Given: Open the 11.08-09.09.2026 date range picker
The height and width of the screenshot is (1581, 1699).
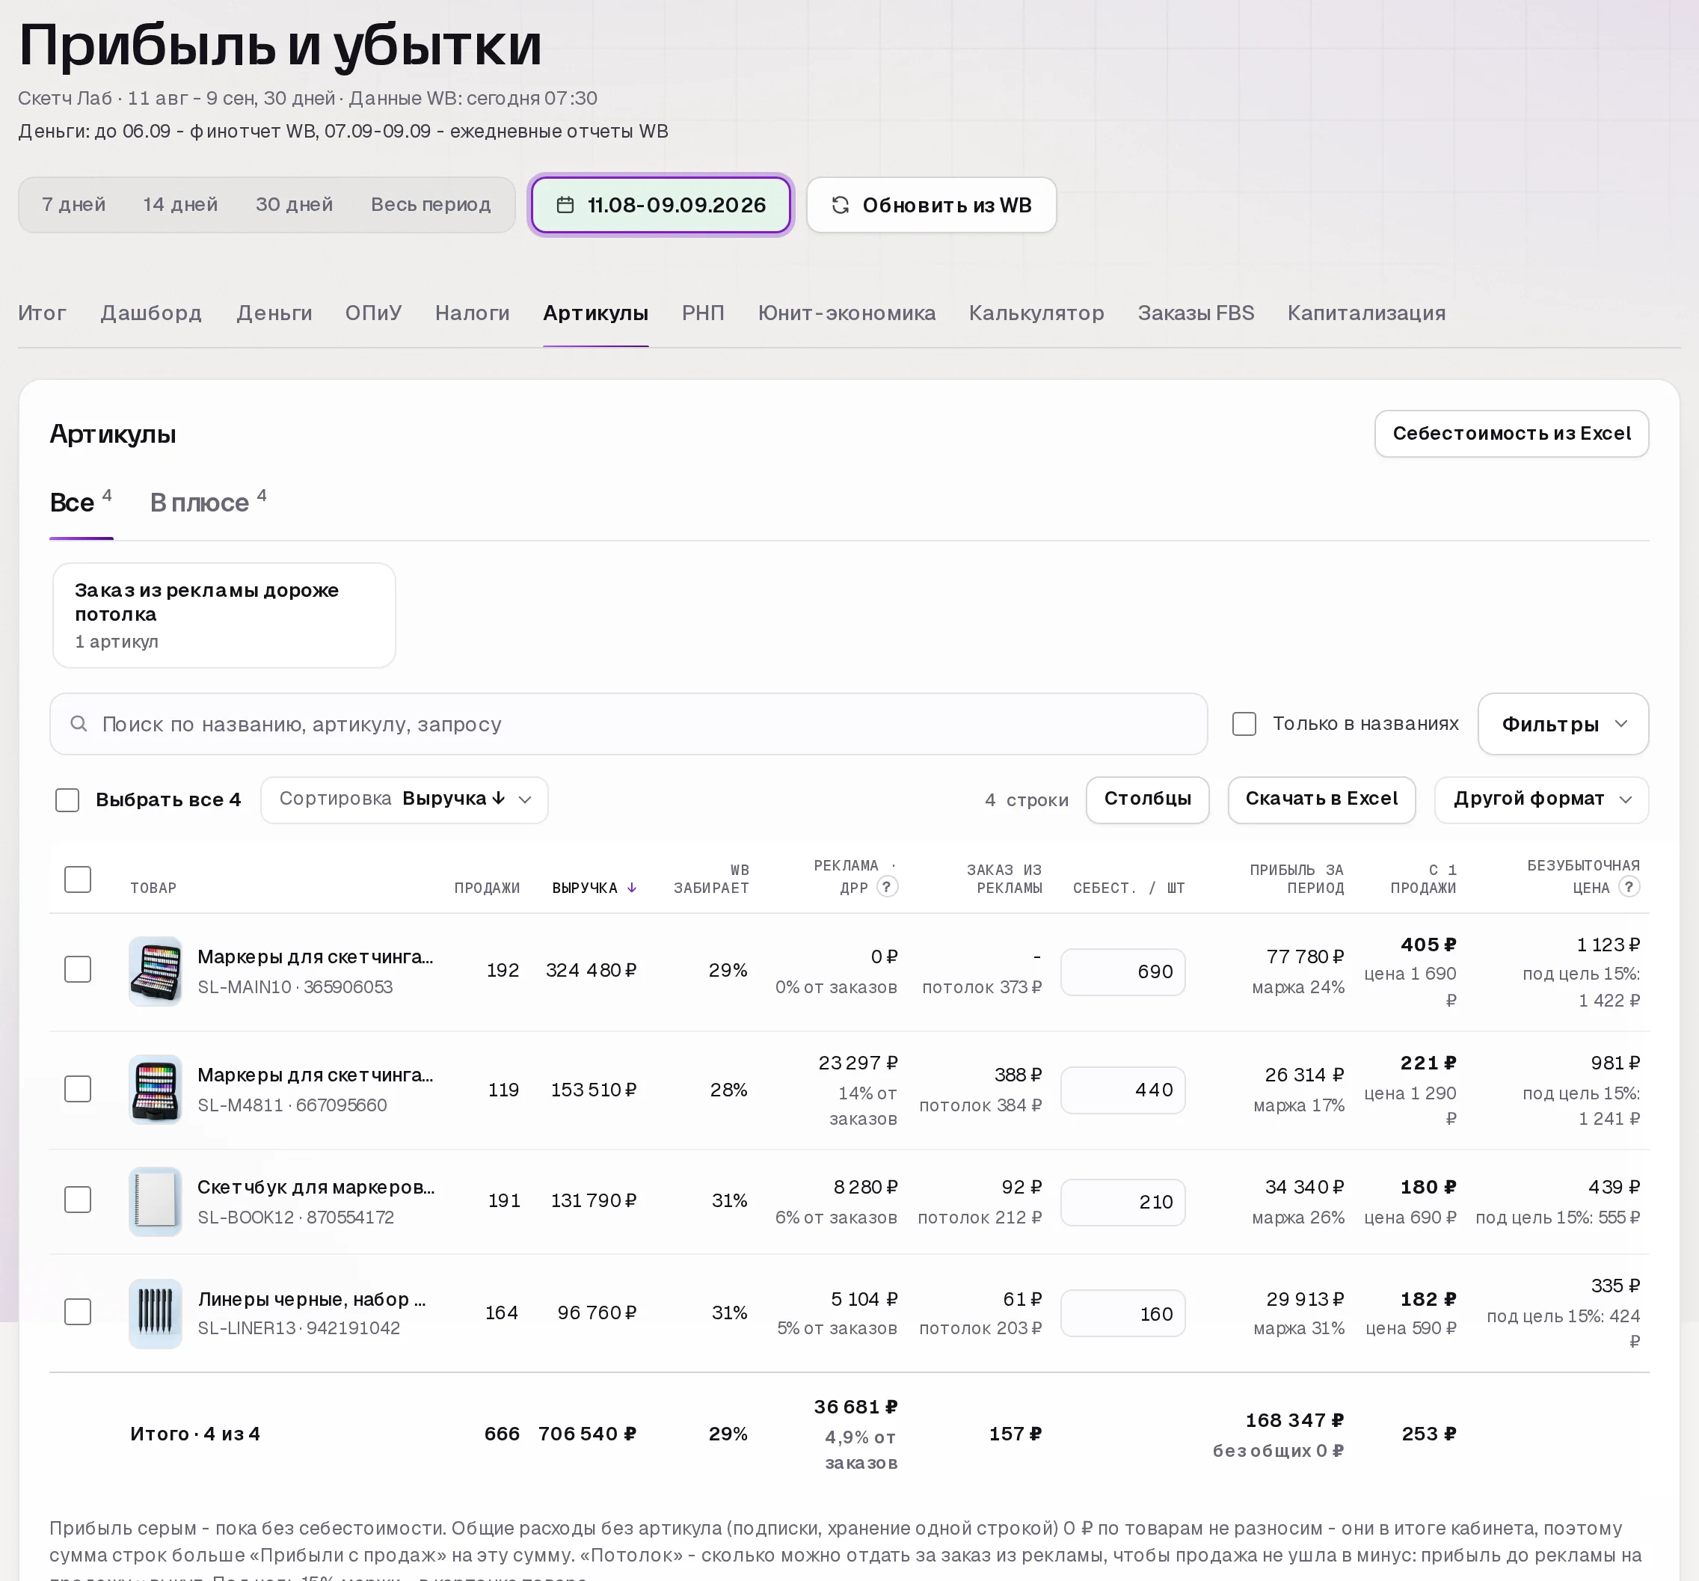Looking at the screenshot, I should [x=660, y=205].
